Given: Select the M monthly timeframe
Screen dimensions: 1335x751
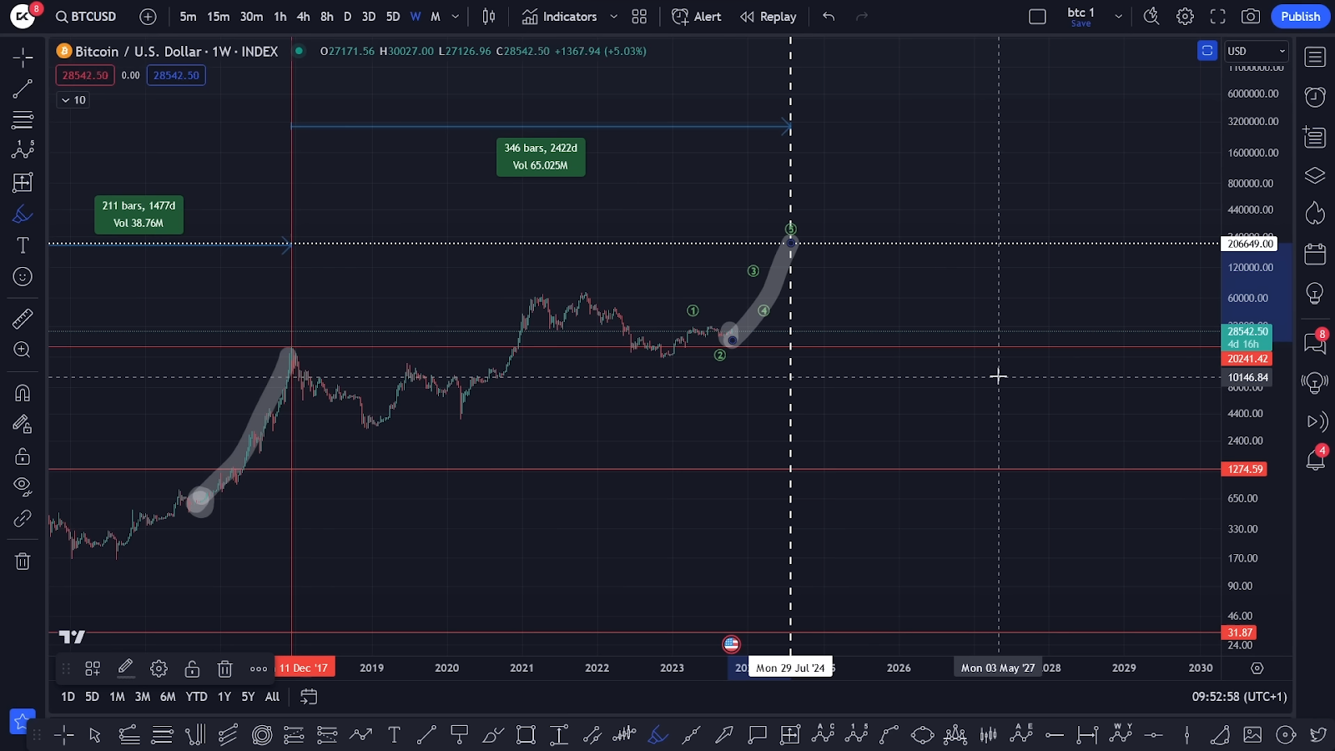Looking at the screenshot, I should coord(435,17).
